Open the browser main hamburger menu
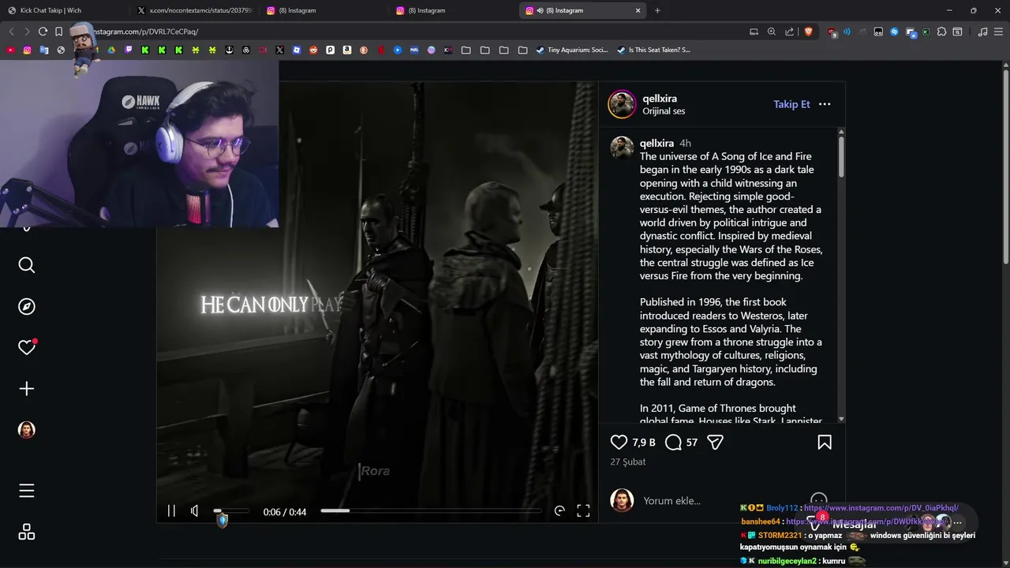 point(998,32)
